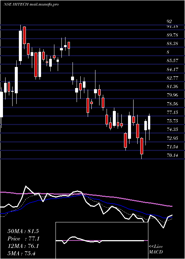
Task: Select the 88.38 price axis label
Action: [172, 44]
